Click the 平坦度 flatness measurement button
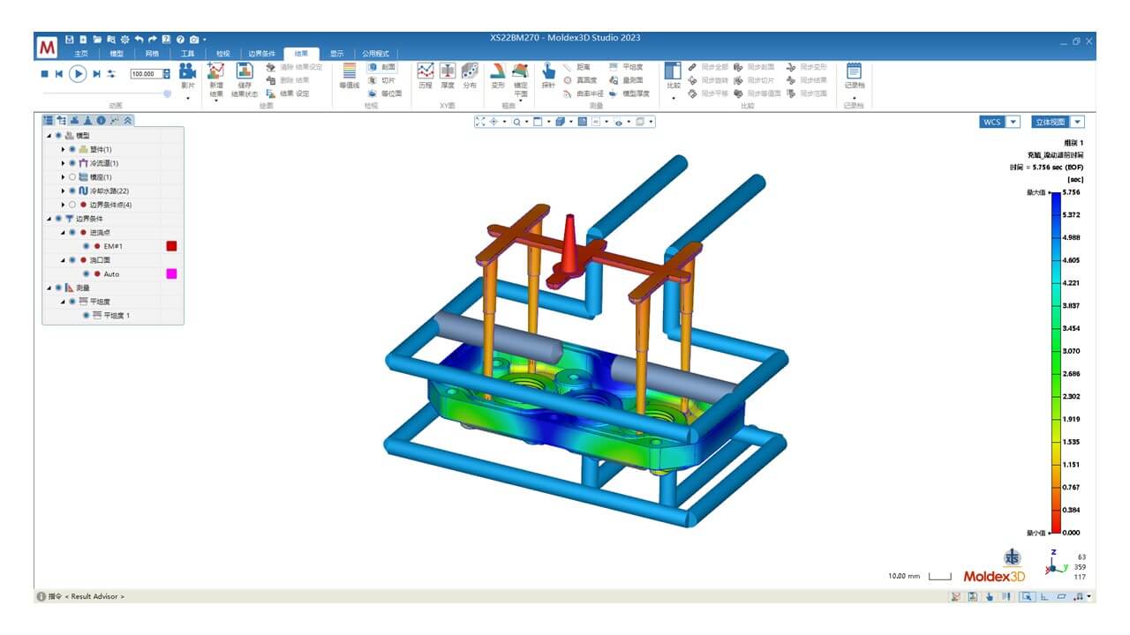1130x635 pixels. point(627,67)
